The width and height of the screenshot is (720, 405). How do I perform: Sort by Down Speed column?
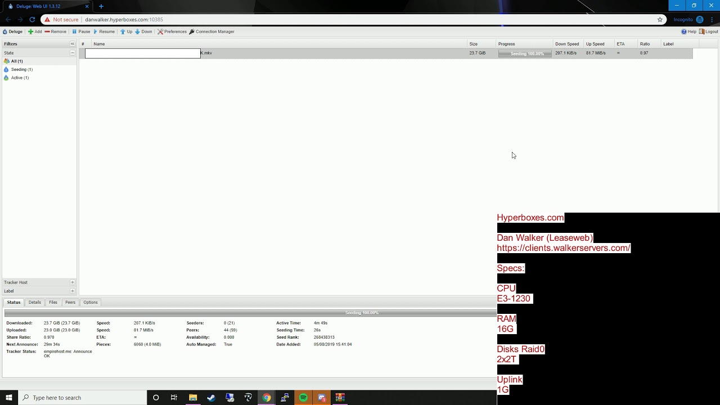(x=568, y=44)
